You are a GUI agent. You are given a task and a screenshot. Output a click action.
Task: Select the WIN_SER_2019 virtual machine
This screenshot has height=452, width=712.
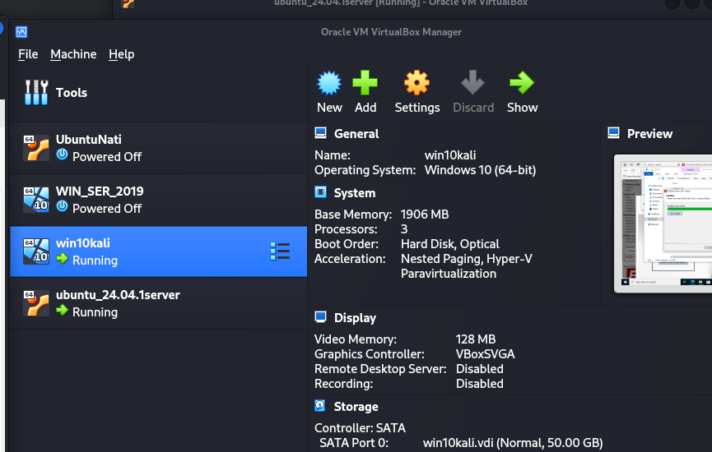pos(159,200)
